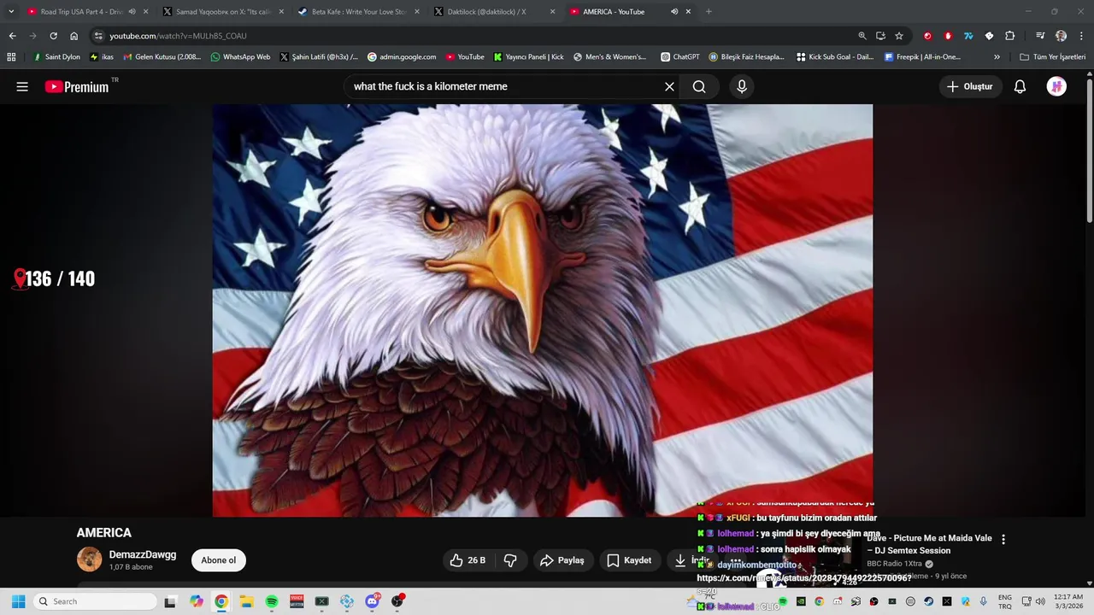This screenshot has height=615, width=1094.
Task: Switch to the Samad Yaqoobi X tab
Action: [x=222, y=12]
